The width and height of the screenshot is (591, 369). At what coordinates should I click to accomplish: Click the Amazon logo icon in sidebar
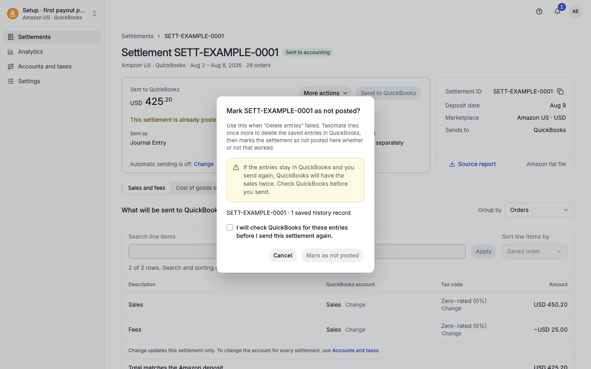[13, 14]
